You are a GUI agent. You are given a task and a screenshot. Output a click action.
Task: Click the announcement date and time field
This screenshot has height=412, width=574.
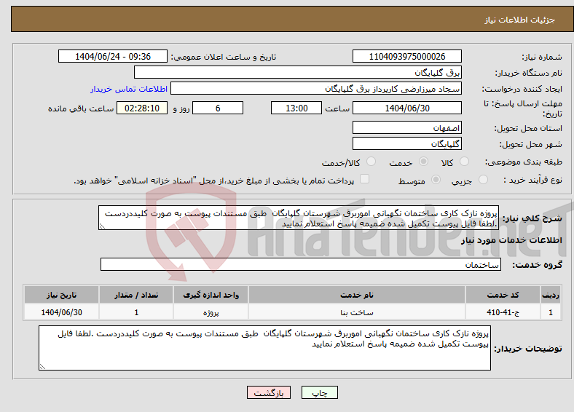[113, 56]
